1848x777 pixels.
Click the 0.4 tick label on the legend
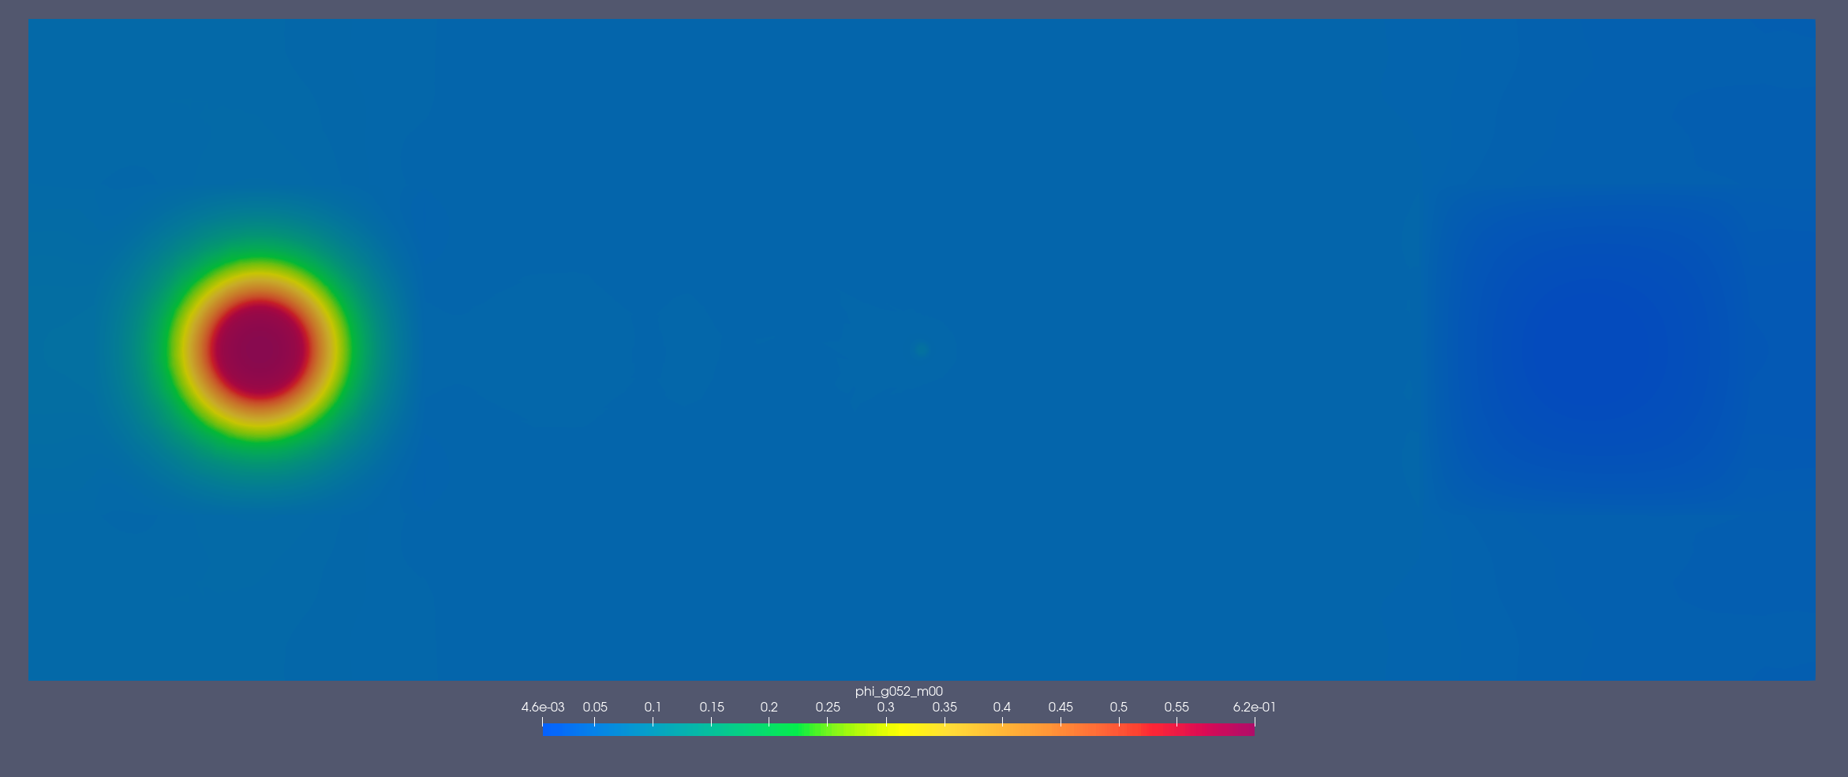(x=1002, y=707)
